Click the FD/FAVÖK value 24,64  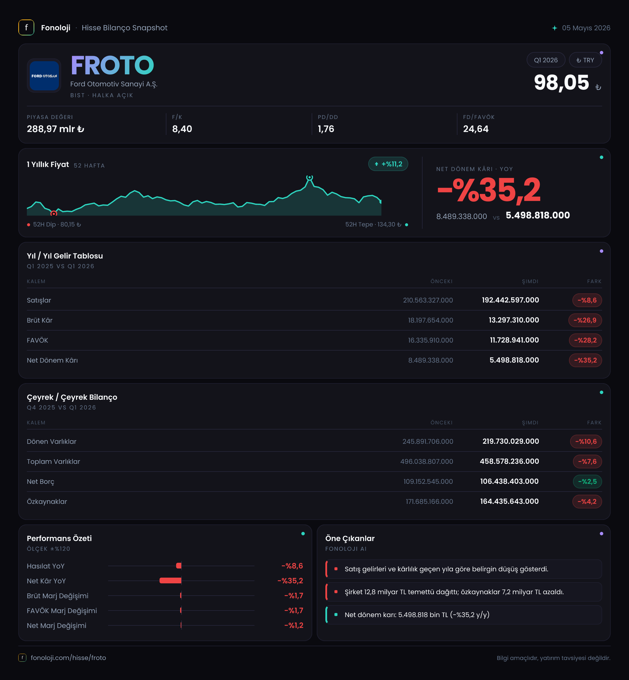[x=476, y=129]
